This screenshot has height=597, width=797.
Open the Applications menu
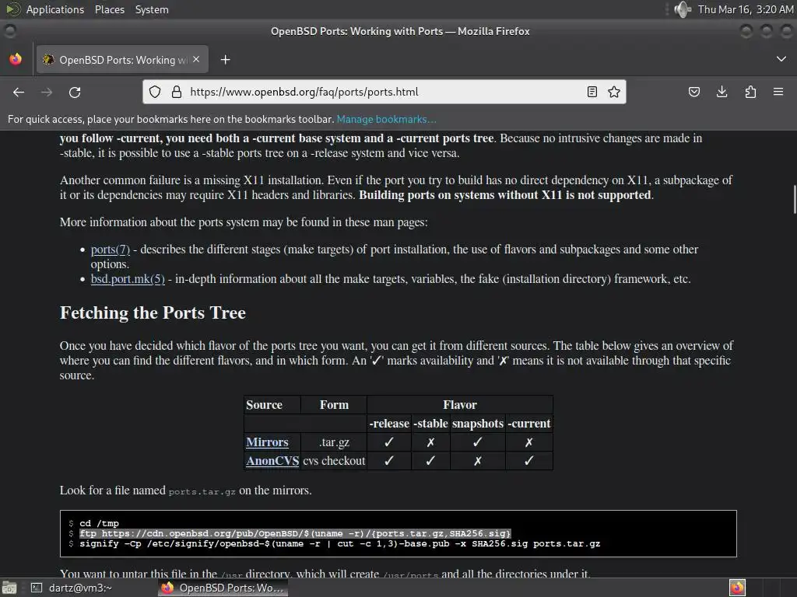(x=55, y=9)
